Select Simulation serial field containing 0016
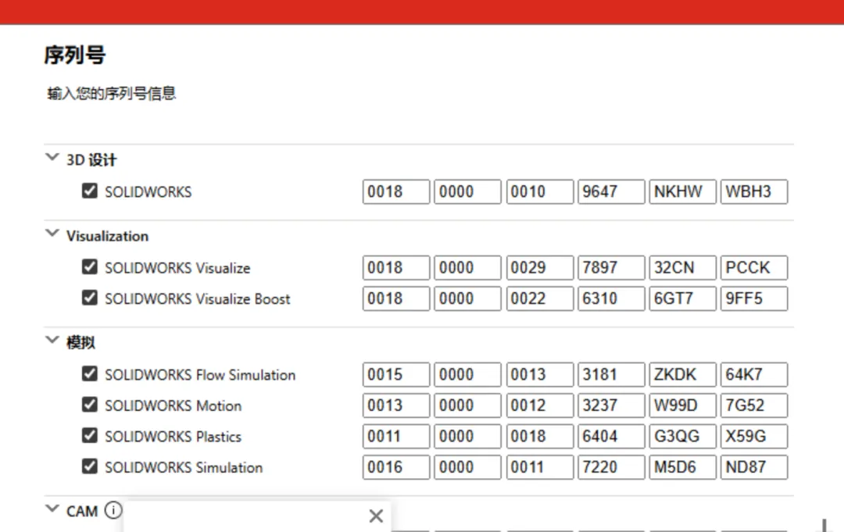The width and height of the screenshot is (844, 532). pyautogui.click(x=396, y=467)
